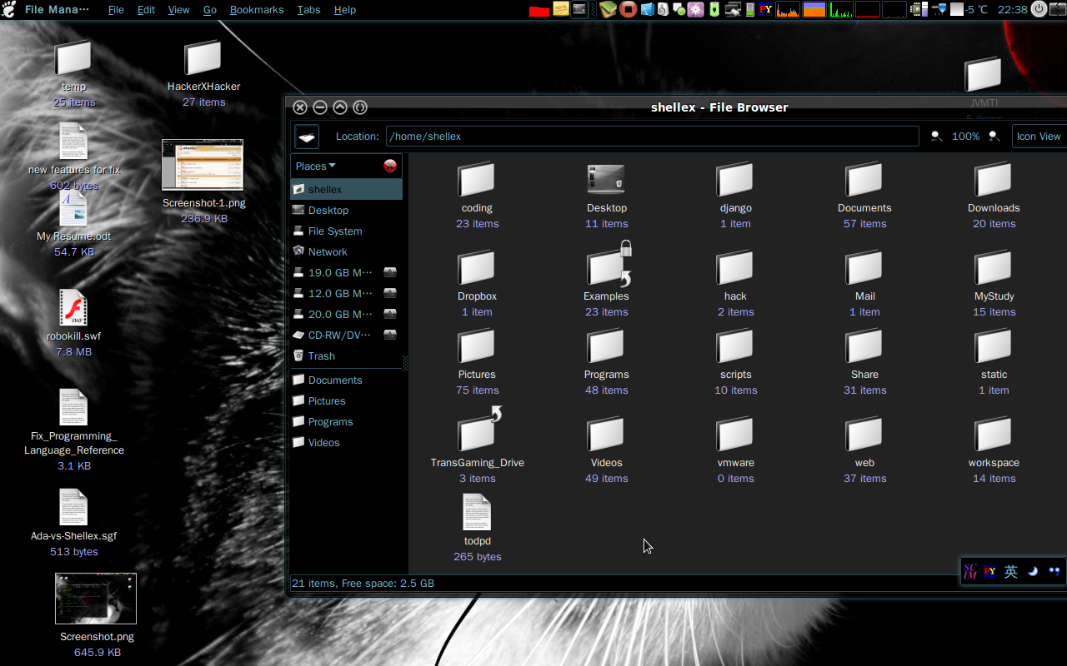Open Pictures bookmark in sidebar
The width and height of the screenshot is (1067, 666).
click(346, 400)
